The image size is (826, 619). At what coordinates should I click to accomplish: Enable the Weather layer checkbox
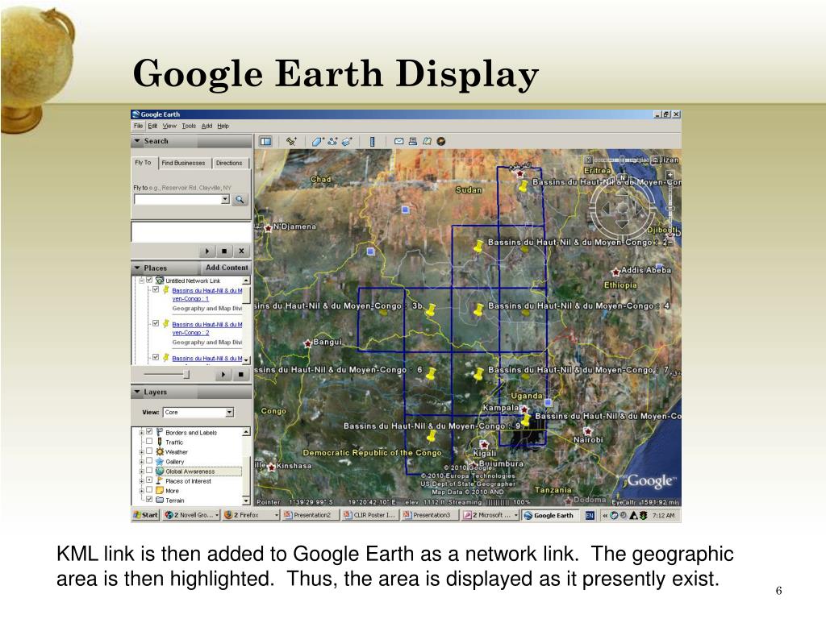pos(149,451)
